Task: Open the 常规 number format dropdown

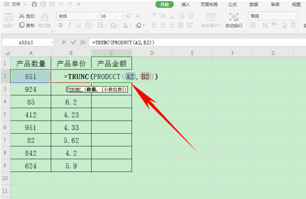Action: [295, 16]
